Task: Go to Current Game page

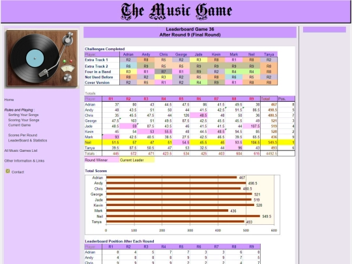Action: [x=20, y=125]
